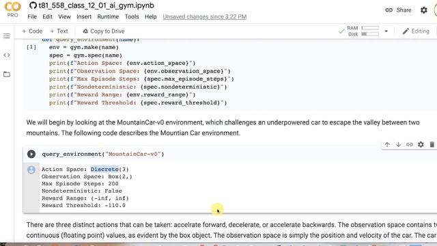Click the Disk usage bar
The width and height of the screenshot is (437, 246).
370,34
